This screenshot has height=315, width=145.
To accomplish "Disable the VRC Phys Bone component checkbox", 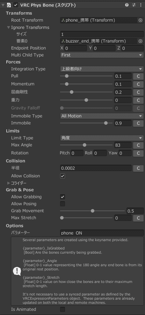I will [x=15, y=5].
